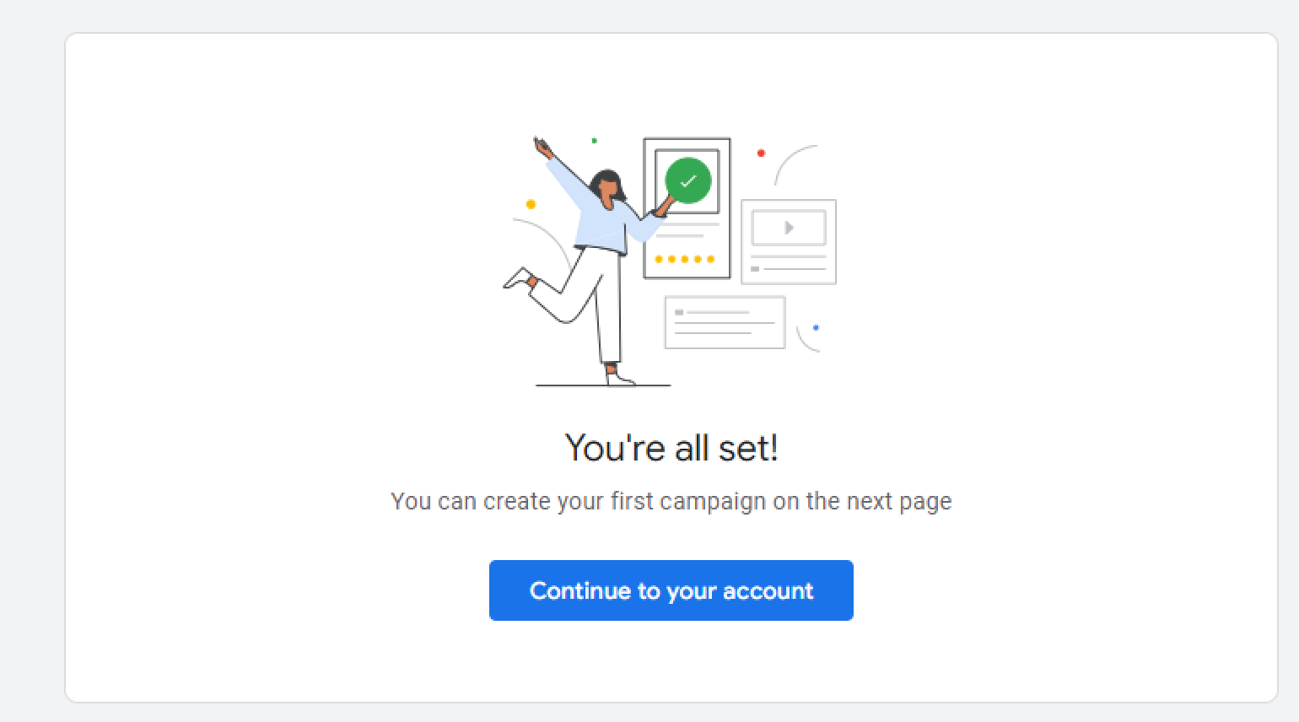Click the video card illustration's text lines

point(789,263)
